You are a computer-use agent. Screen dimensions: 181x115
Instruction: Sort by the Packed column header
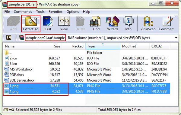click(74, 46)
